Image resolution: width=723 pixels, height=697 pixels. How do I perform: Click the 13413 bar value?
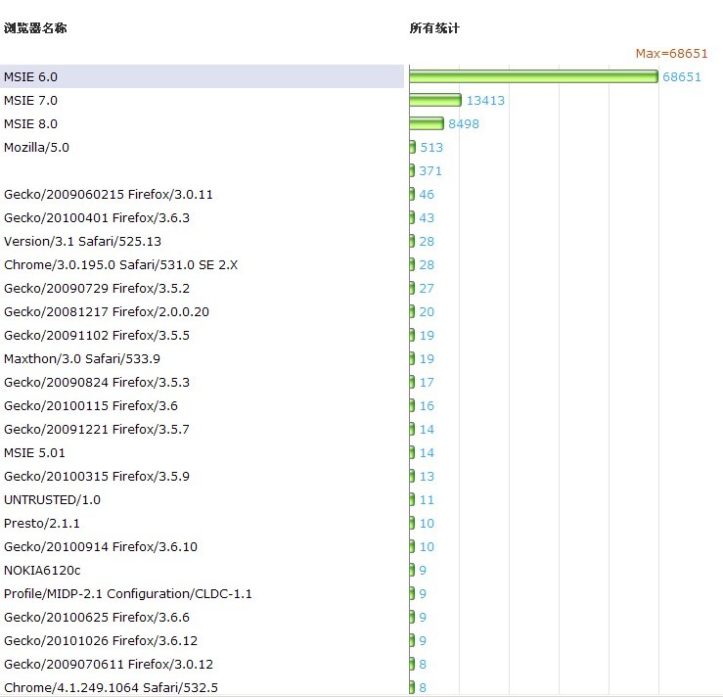[485, 101]
